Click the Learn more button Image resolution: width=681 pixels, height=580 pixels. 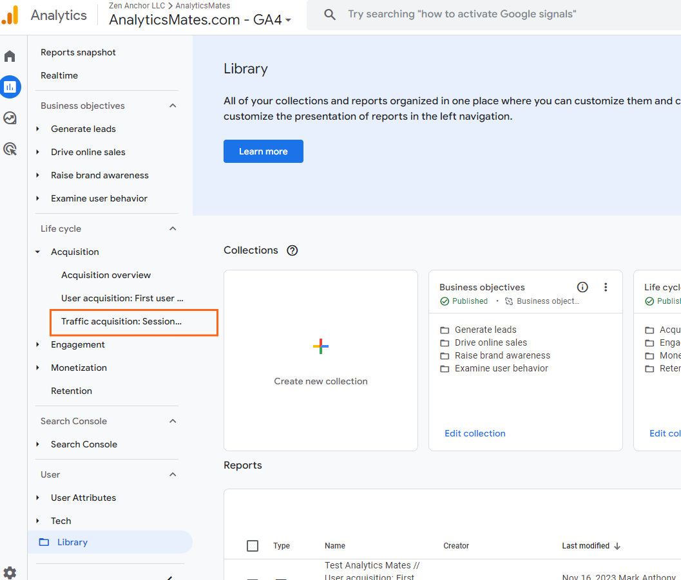(x=263, y=151)
